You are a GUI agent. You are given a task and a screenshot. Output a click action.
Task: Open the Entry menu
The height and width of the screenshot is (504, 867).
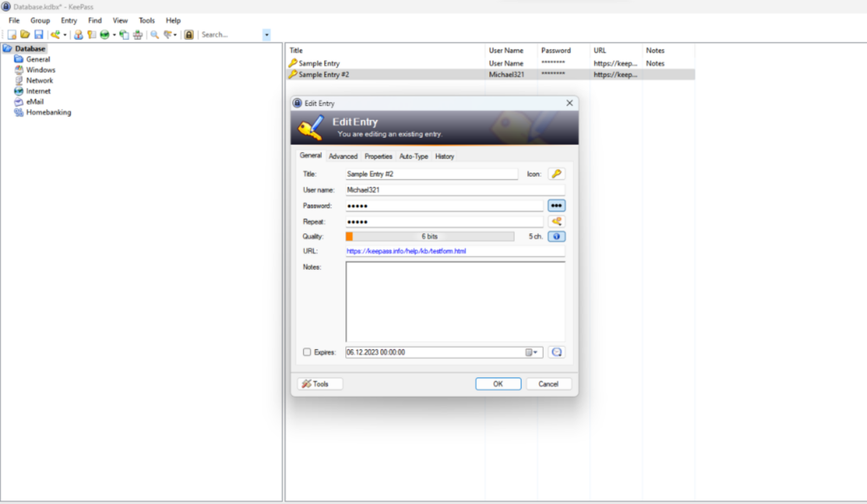(x=69, y=20)
